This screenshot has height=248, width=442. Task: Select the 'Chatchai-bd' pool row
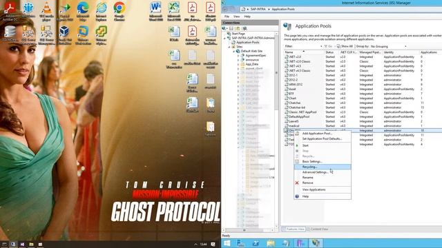(363, 107)
